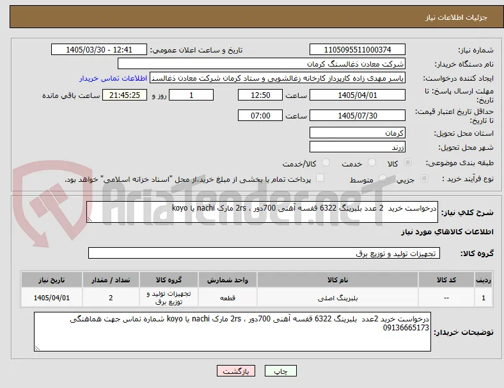The height and width of the screenshot is (388, 504).
Task: Click the تاریخ نیاز column header
Action: 51,280
